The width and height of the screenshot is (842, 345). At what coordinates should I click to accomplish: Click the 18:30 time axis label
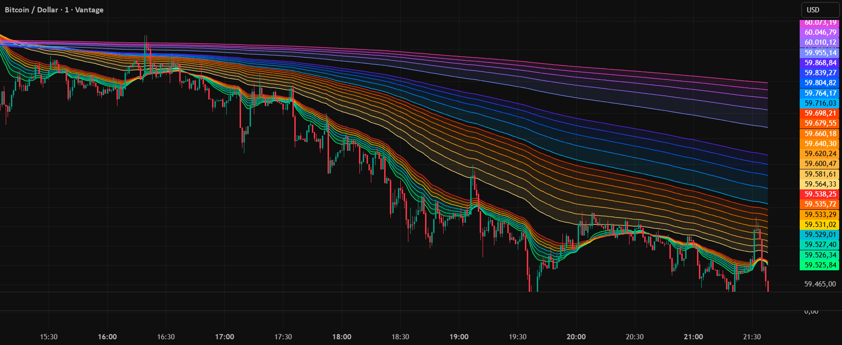coord(400,337)
